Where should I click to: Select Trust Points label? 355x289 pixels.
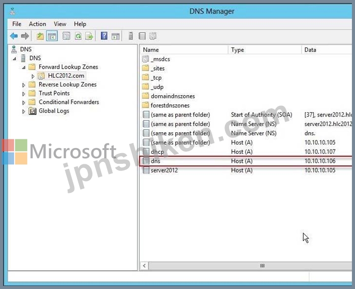[x=54, y=93]
